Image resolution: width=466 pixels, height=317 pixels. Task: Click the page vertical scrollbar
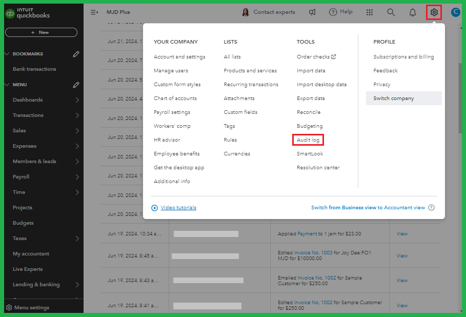tap(460, 98)
